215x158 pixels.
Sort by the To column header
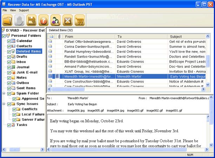pos(141,37)
